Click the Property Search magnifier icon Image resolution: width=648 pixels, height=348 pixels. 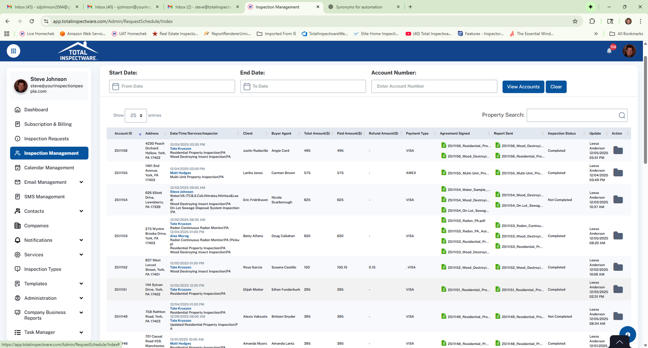pyautogui.click(x=622, y=115)
